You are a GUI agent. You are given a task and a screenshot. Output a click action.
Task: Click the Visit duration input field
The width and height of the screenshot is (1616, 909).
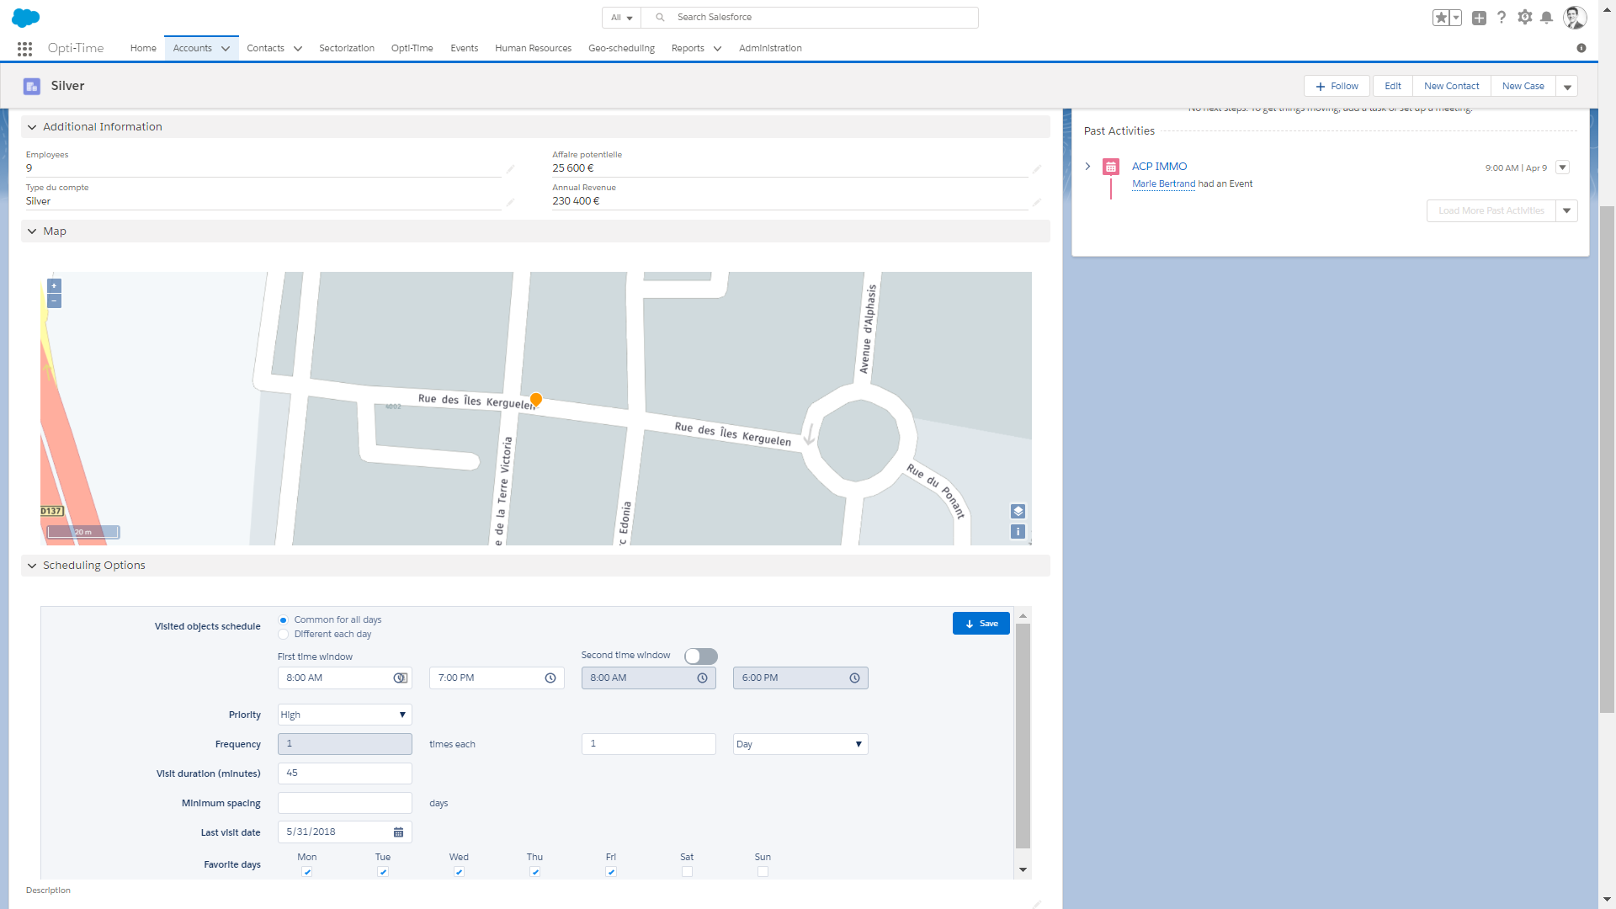pyautogui.click(x=344, y=773)
